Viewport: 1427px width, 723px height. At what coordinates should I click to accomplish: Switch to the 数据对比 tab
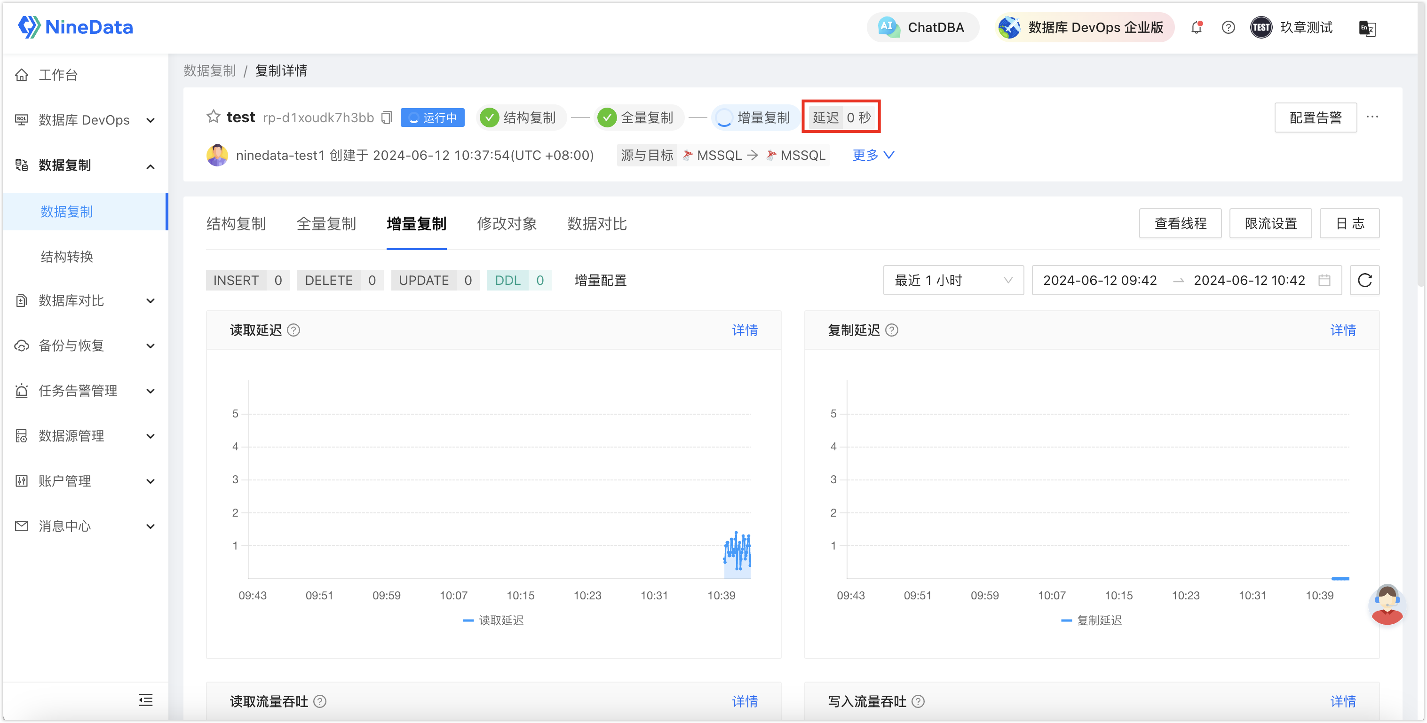tap(597, 224)
